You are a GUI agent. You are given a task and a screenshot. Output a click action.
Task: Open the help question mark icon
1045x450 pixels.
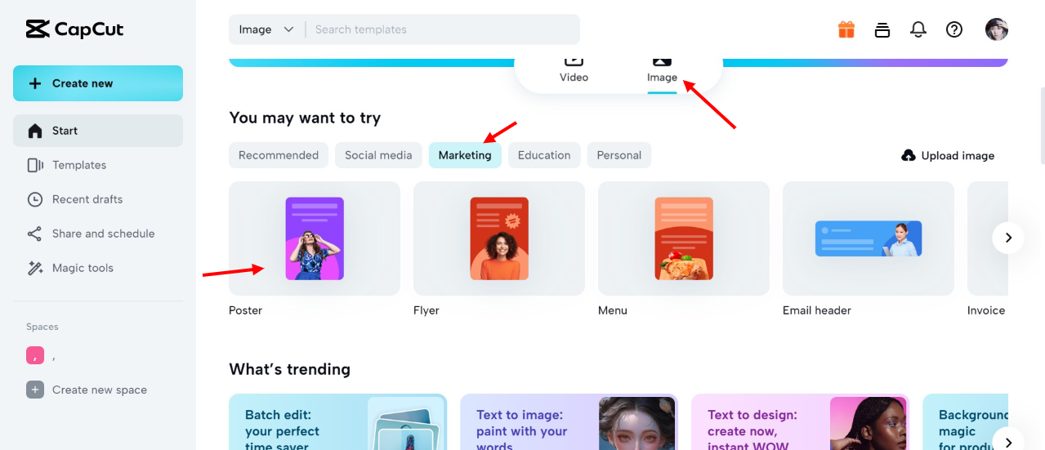coord(954,30)
